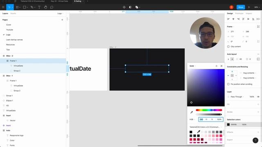Select the Frame tool
This screenshot has height=147, width=262.
pos(17,7)
